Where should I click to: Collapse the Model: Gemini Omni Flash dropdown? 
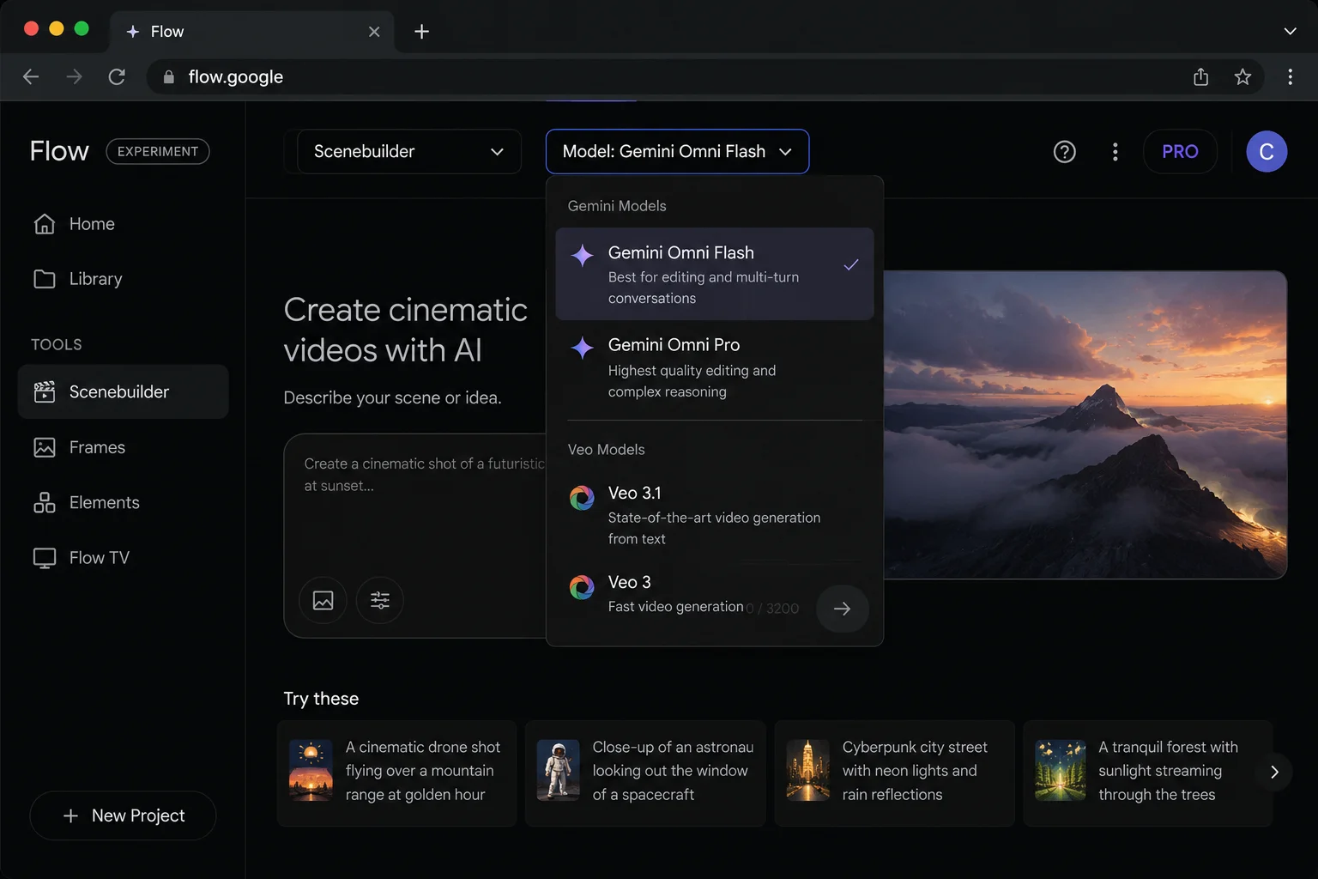click(x=677, y=151)
